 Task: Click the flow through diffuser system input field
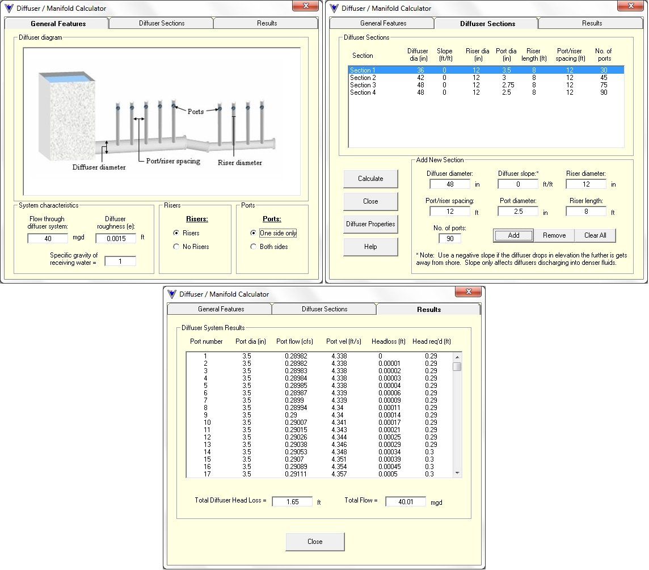tap(47, 238)
